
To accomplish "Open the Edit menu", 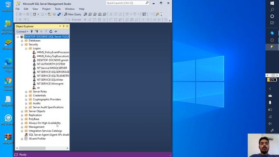I will [26, 9].
